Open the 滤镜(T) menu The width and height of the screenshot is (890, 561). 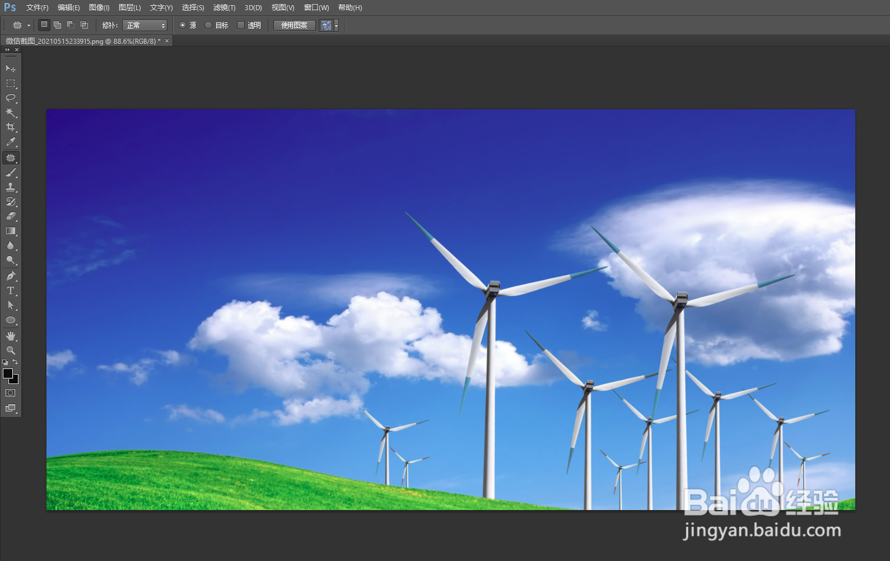[224, 8]
